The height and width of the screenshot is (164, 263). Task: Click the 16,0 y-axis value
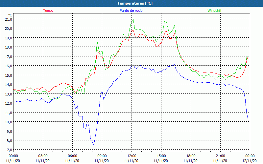pyautogui.click(x=9, y=66)
